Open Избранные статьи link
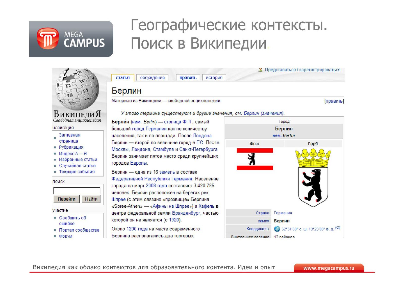Screen dimensions: 404x286 [78, 160]
